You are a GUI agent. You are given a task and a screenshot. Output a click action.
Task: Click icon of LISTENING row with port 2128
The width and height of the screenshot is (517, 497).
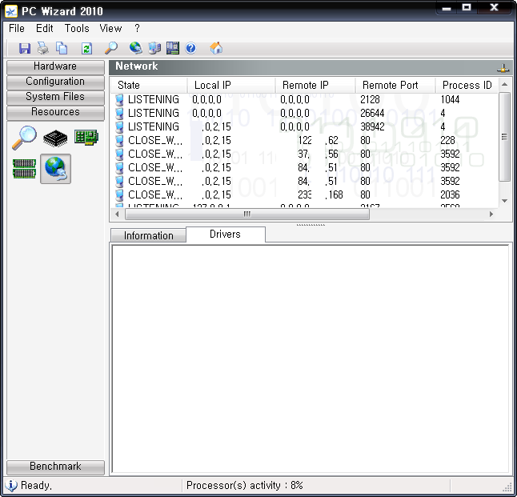(x=120, y=99)
